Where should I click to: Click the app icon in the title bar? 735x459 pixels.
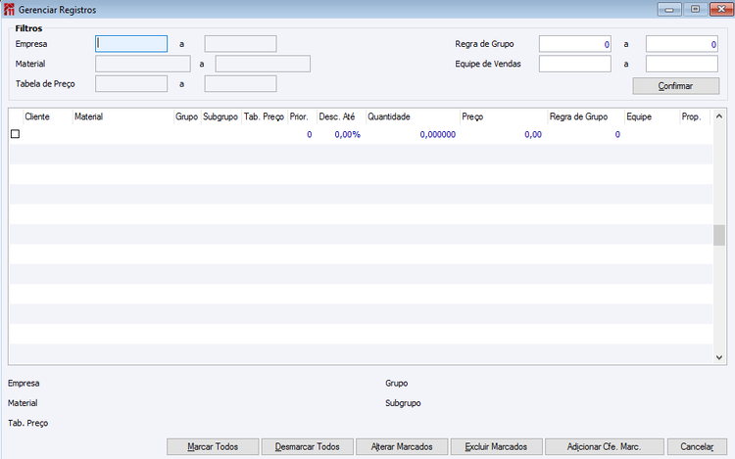(9, 10)
